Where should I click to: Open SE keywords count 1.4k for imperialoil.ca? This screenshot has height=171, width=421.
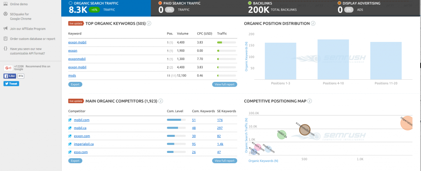click(220, 144)
